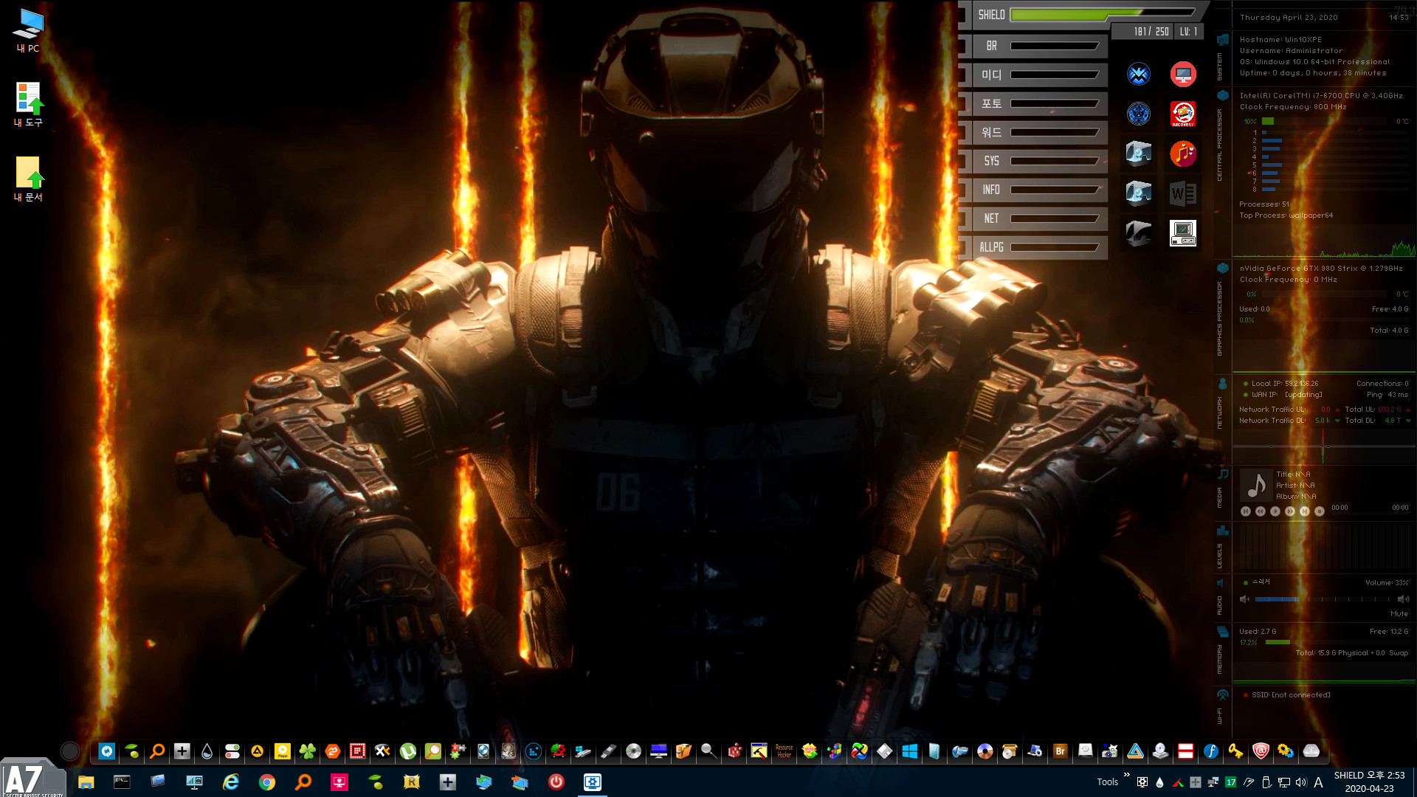
Task: Click the SSID: [not connected] text
Action: tap(1291, 695)
